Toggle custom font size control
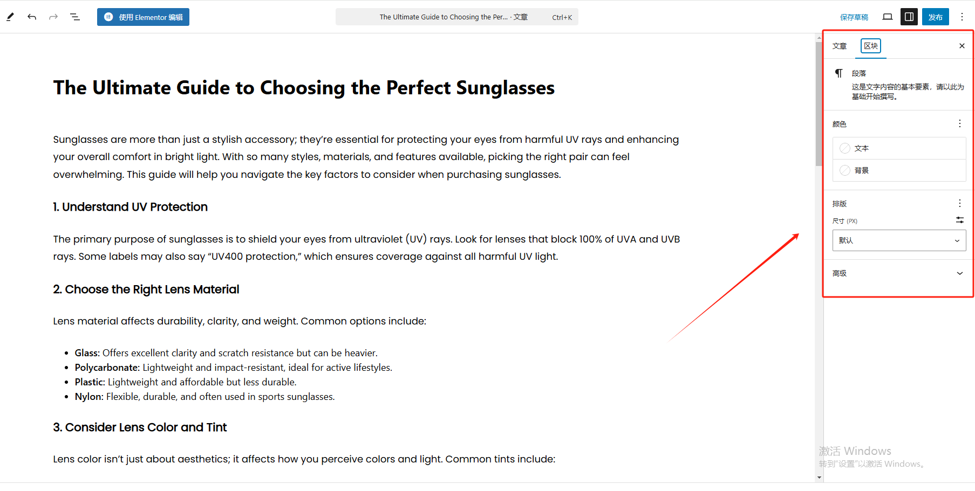 (x=959, y=220)
